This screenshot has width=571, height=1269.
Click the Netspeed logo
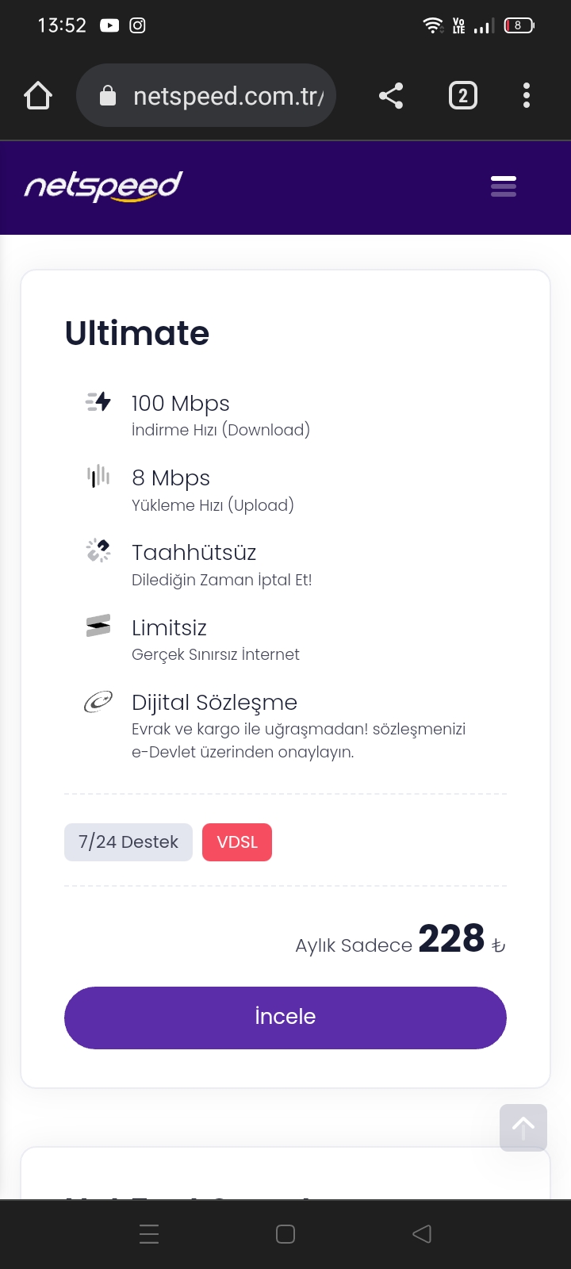point(103,186)
